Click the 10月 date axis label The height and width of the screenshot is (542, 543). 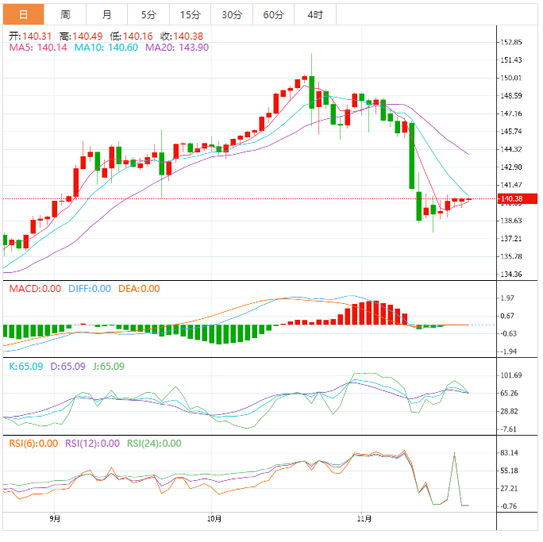tap(214, 518)
